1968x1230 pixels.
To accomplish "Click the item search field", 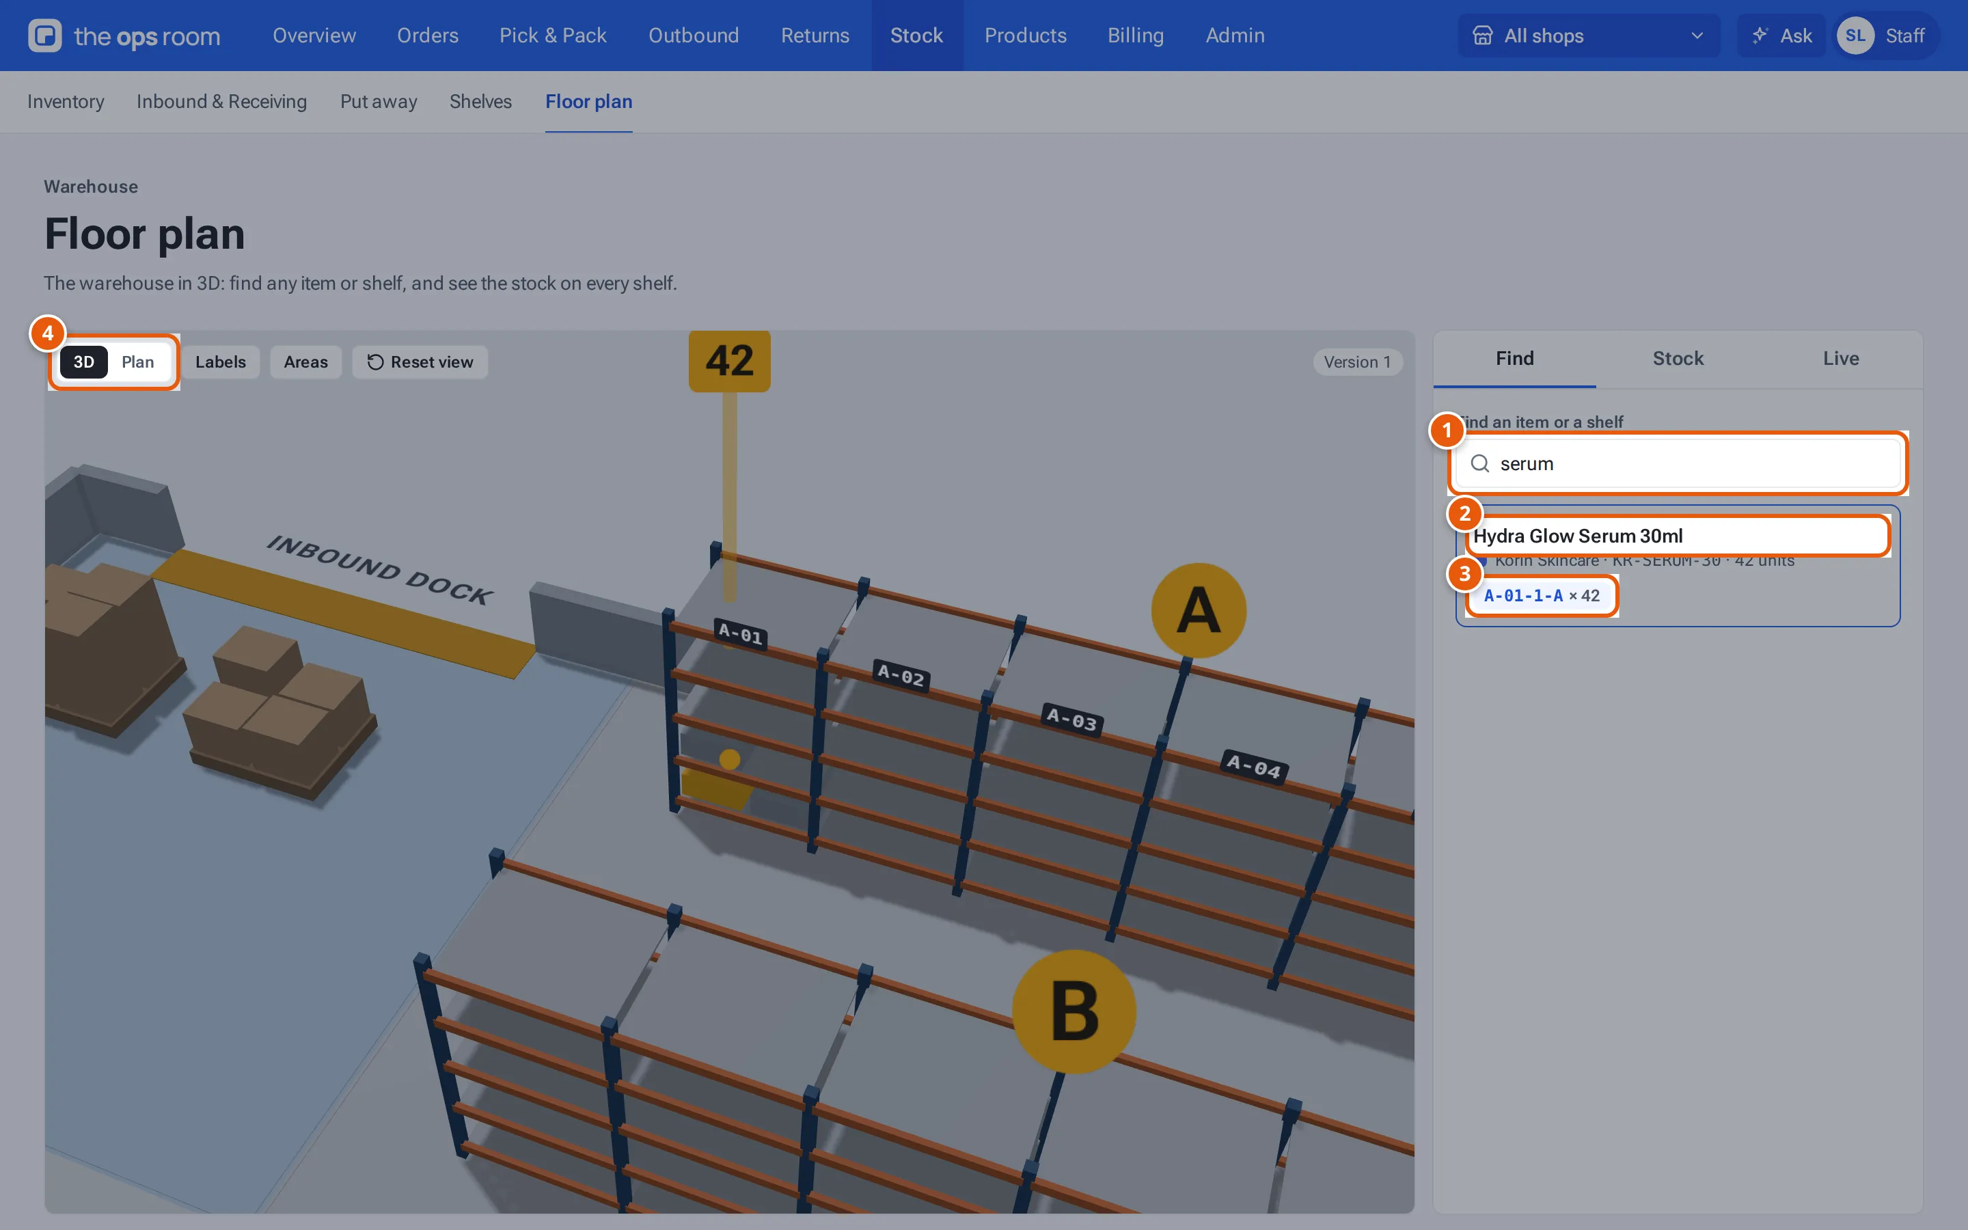I will pos(1678,464).
